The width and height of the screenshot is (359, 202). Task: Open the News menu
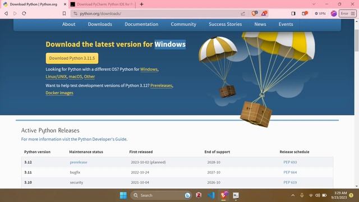[x=260, y=24]
